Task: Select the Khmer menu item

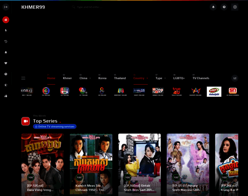Action: coord(67,78)
